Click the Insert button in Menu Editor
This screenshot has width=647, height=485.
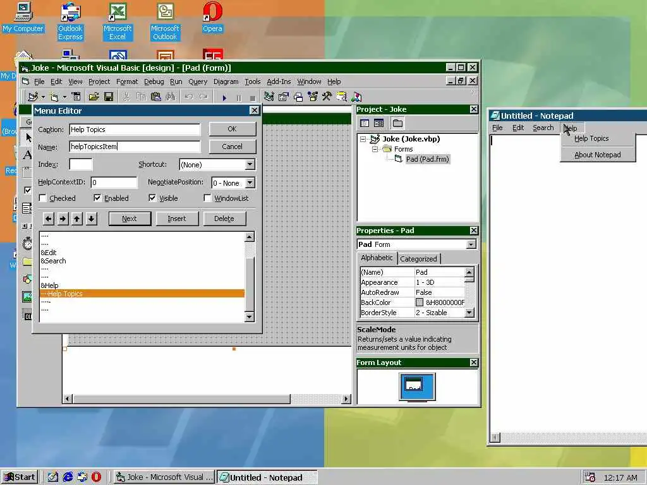click(177, 219)
